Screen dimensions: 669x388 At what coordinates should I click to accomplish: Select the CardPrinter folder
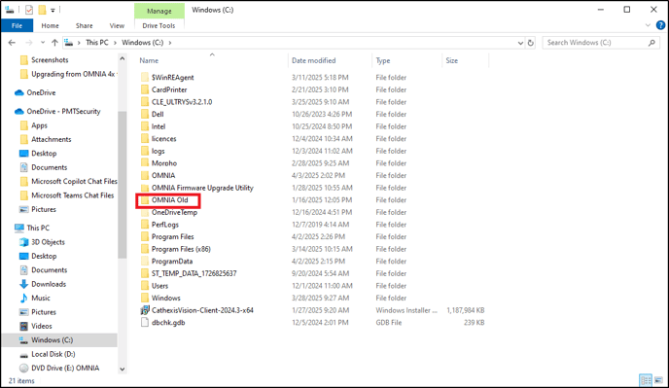click(x=169, y=89)
